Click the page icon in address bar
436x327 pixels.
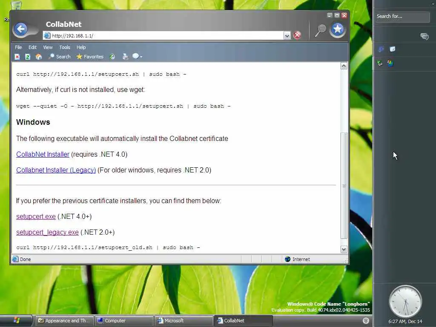point(47,36)
